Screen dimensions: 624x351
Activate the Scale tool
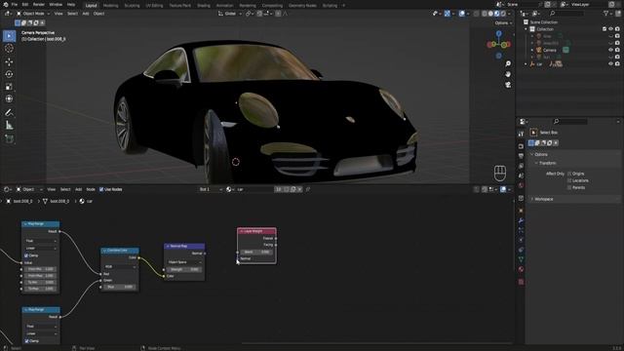click(9, 87)
